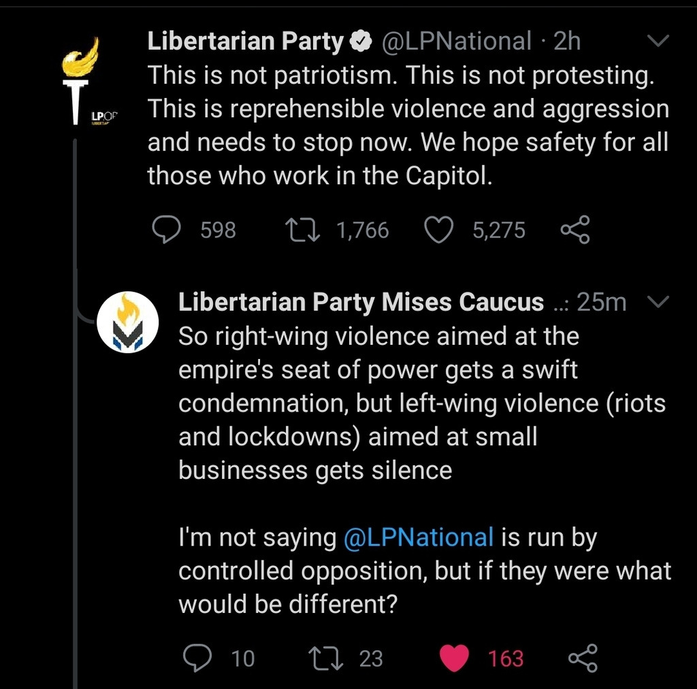Open Libertarian Party tweet options chevron

(x=658, y=41)
